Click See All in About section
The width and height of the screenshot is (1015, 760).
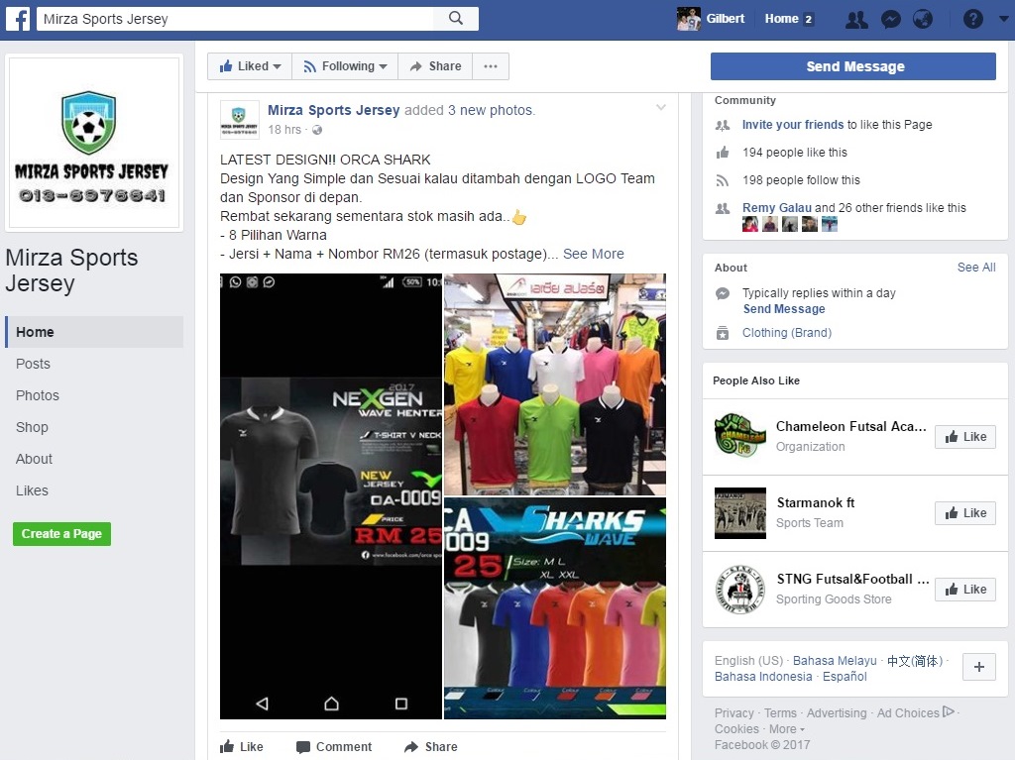point(976,268)
